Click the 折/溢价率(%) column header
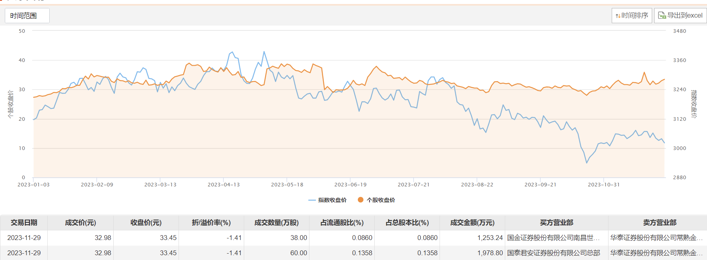 coord(211,222)
